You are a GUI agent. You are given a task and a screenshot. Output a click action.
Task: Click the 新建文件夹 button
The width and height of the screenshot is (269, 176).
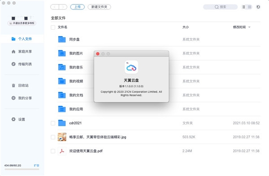pyautogui.click(x=99, y=7)
